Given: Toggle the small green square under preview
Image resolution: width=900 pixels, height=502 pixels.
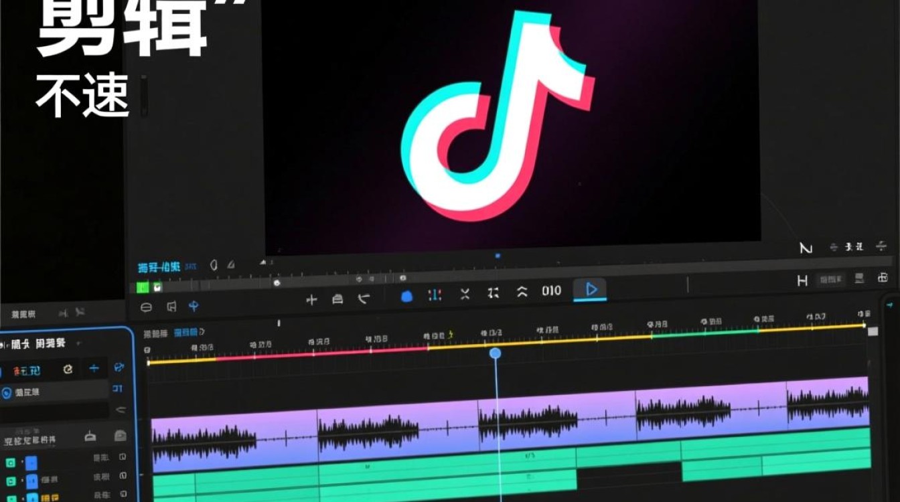Looking at the screenshot, I should pos(142,287).
